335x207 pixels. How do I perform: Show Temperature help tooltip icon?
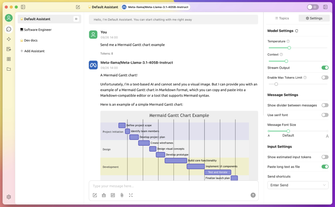[288, 41]
